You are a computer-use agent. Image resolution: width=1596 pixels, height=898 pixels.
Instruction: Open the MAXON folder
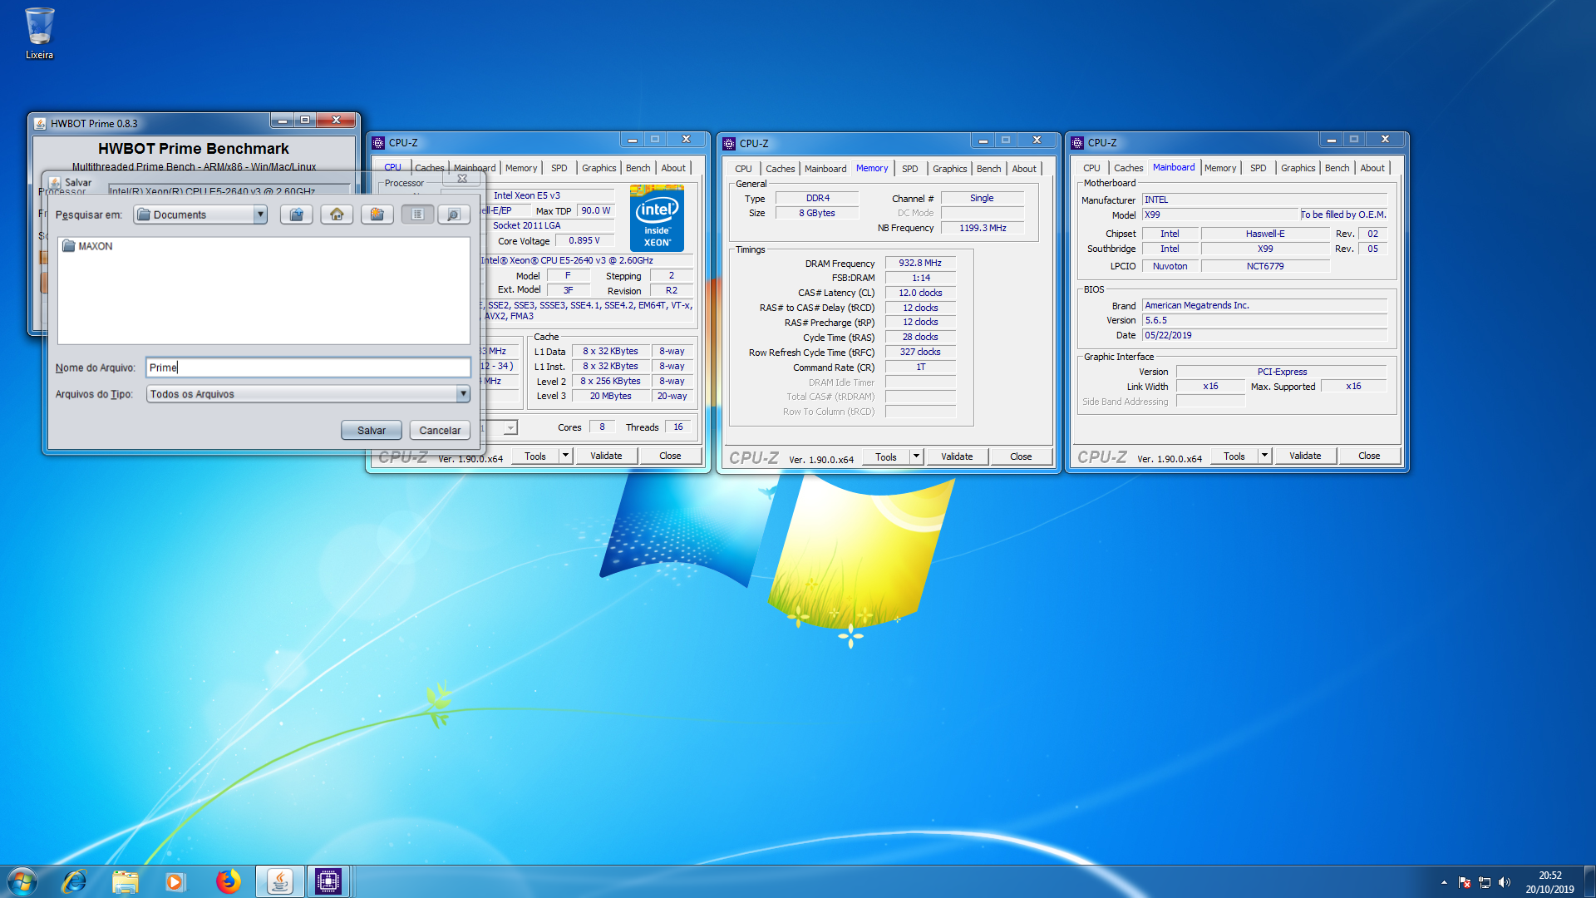tap(87, 246)
